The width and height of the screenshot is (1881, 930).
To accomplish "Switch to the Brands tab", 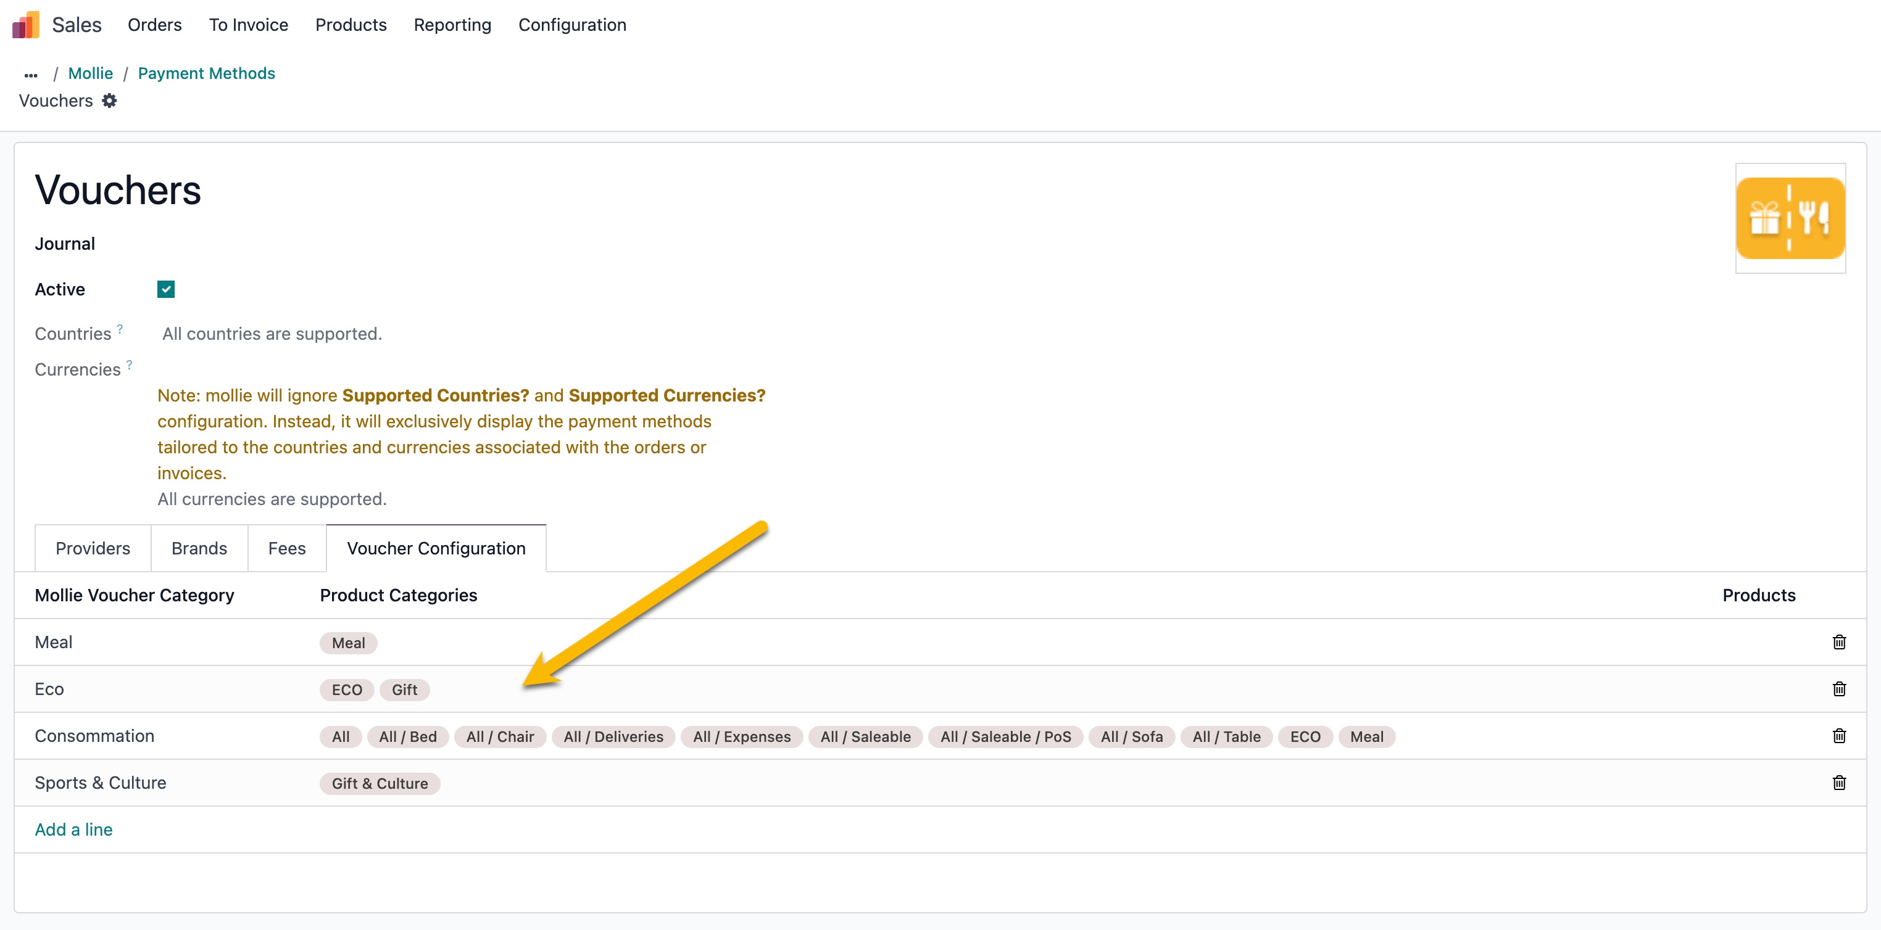I will tap(199, 548).
